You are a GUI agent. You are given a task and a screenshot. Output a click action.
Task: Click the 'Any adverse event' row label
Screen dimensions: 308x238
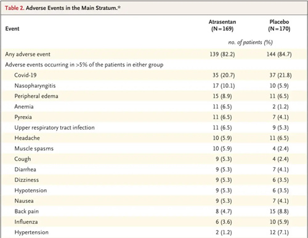pos(28,54)
